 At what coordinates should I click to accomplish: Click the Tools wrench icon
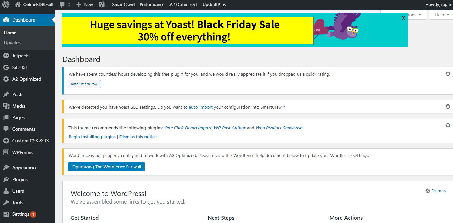point(6,203)
